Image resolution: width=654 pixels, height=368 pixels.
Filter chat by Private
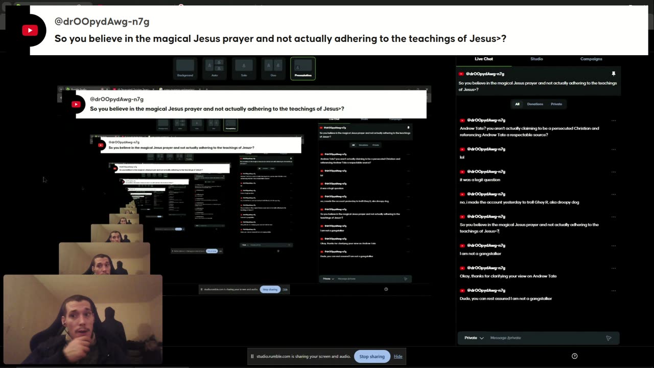pos(556,104)
